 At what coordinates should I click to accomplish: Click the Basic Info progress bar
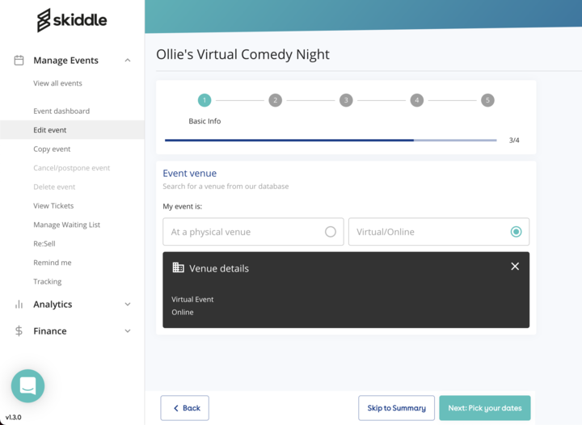pos(331,141)
